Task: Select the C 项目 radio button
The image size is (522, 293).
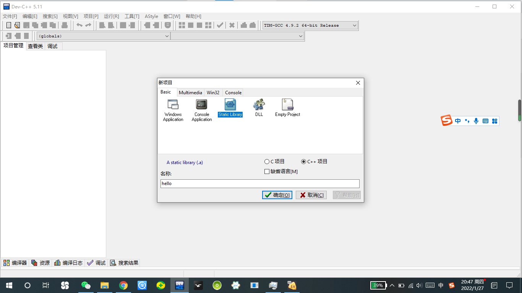Action: click(x=274, y=161)
